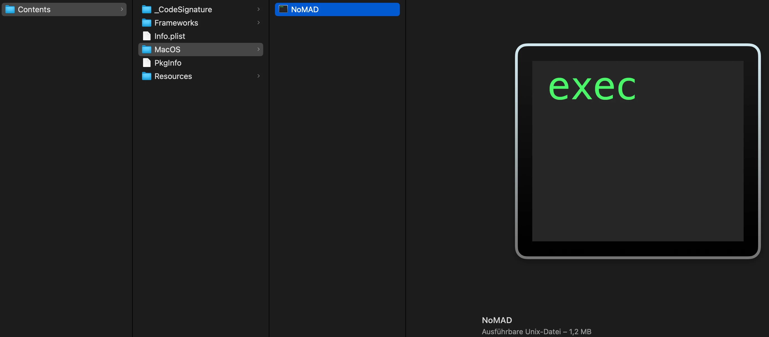Image resolution: width=769 pixels, height=337 pixels.
Task: Open MacOS folder chevron
Action: [x=258, y=49]
